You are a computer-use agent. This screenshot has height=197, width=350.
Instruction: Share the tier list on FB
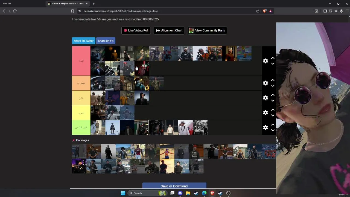click(106, 41)
